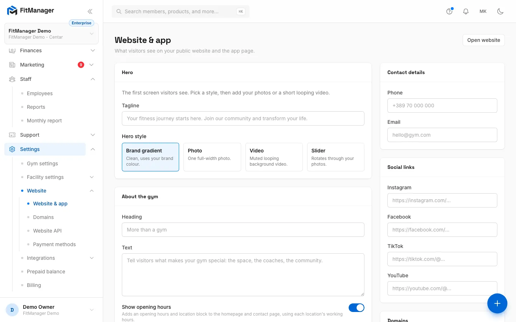
Task: Click the Demo Owner avatar
Action: point(12,310)
